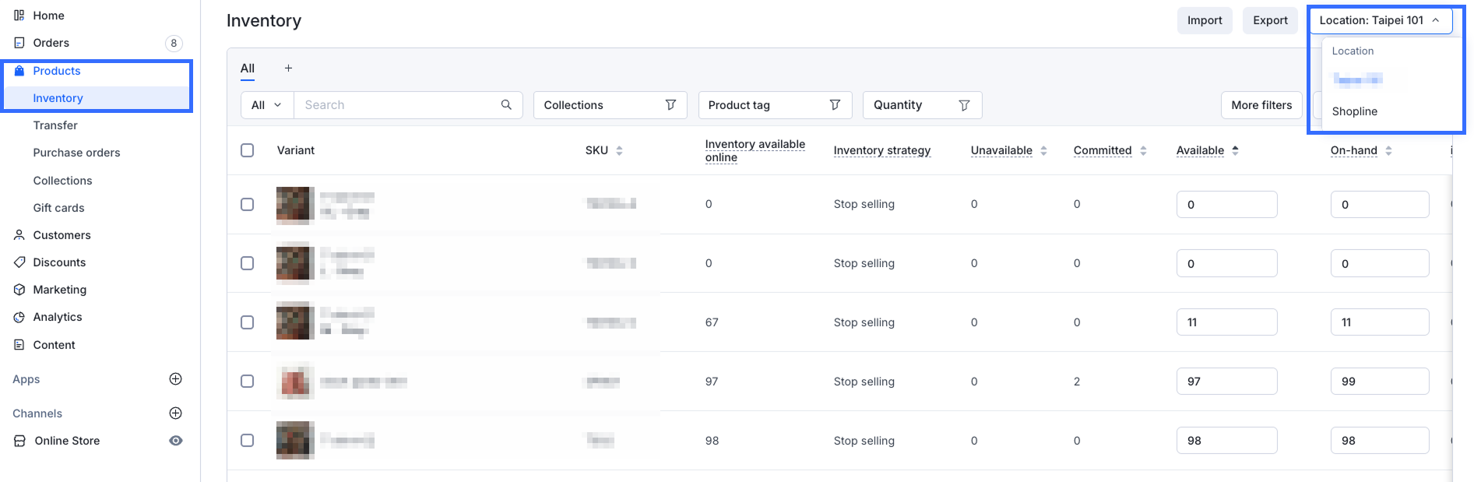1474x482 pixels.
Task: Click the Search input field
Action: [x=397, y=105]
